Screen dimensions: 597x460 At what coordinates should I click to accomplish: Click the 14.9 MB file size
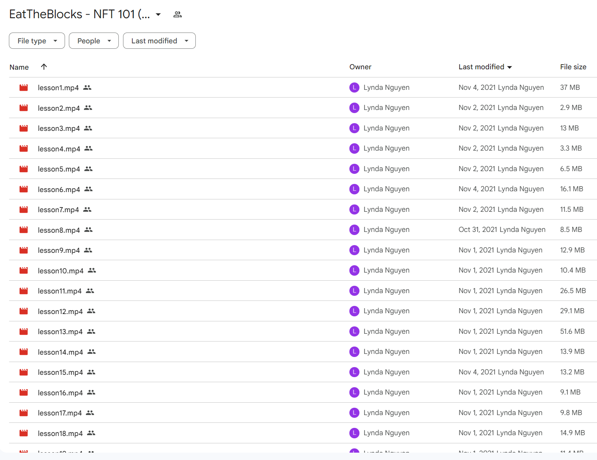[572, 433]
